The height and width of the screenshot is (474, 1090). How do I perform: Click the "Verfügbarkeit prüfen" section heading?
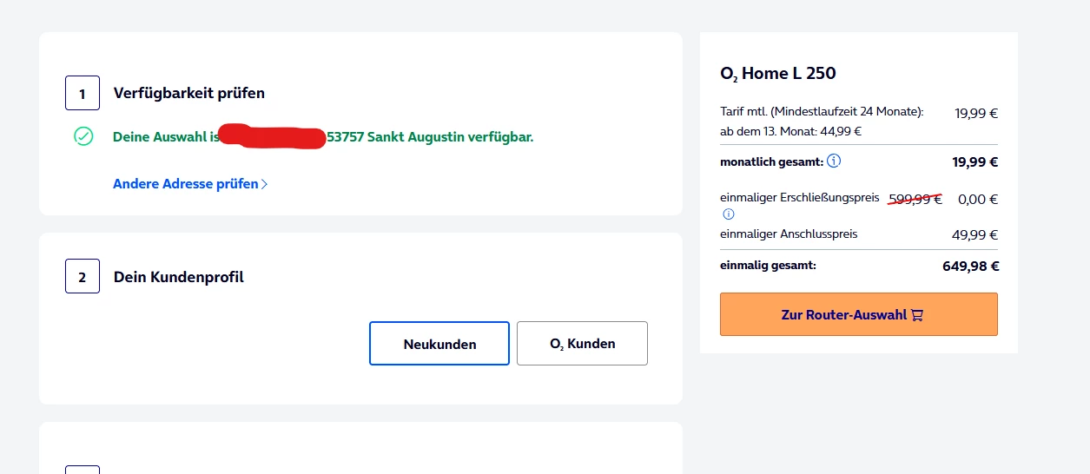[189, 93]
